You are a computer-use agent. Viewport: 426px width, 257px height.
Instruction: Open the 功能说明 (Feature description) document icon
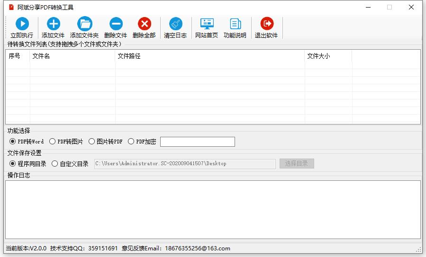pyautogui.click(x=235, y=24)
